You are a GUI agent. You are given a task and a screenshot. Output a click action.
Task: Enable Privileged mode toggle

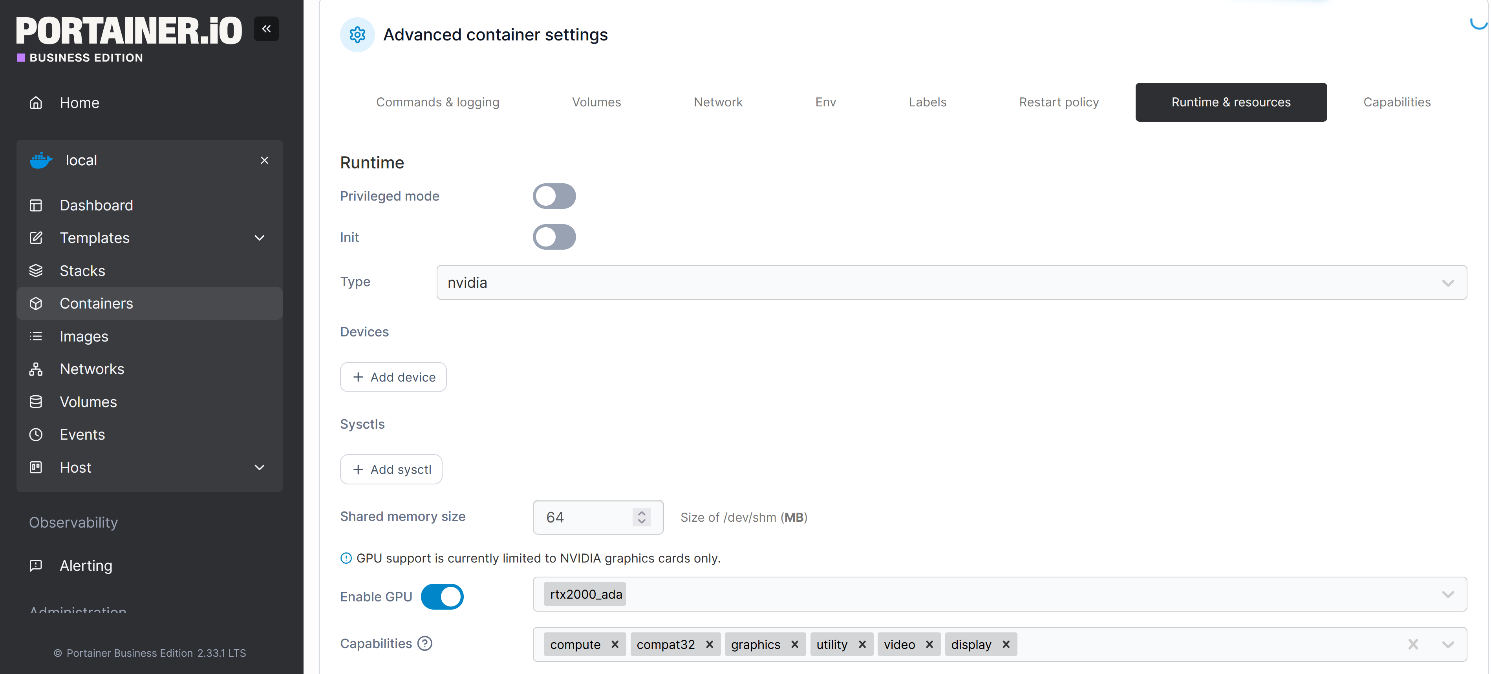pos(554,196)
